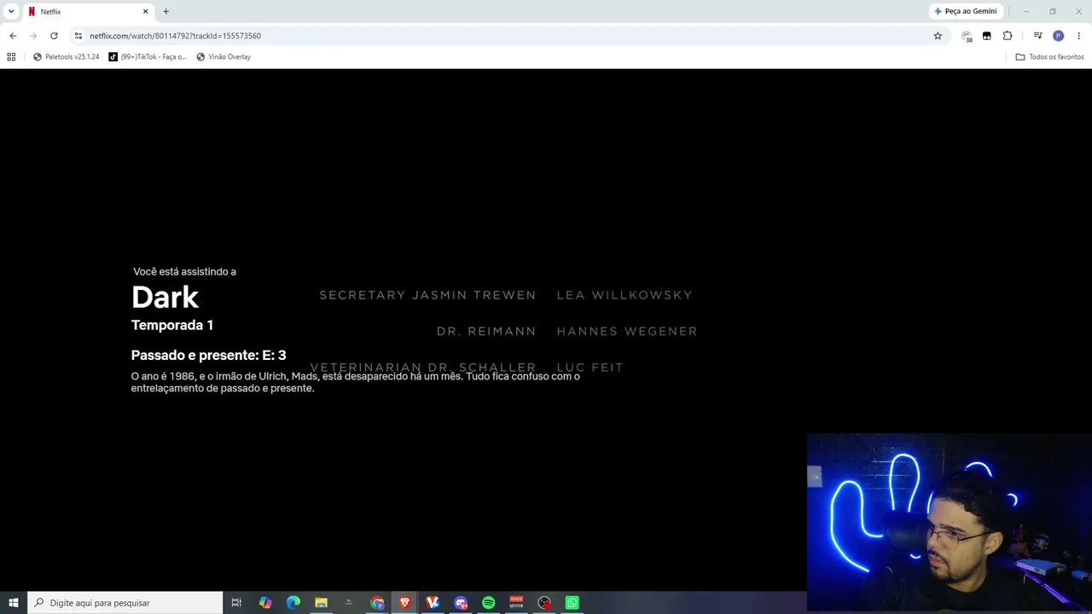
Task: Bookmark this page with the star icon
Action: [x=938, y=36]
